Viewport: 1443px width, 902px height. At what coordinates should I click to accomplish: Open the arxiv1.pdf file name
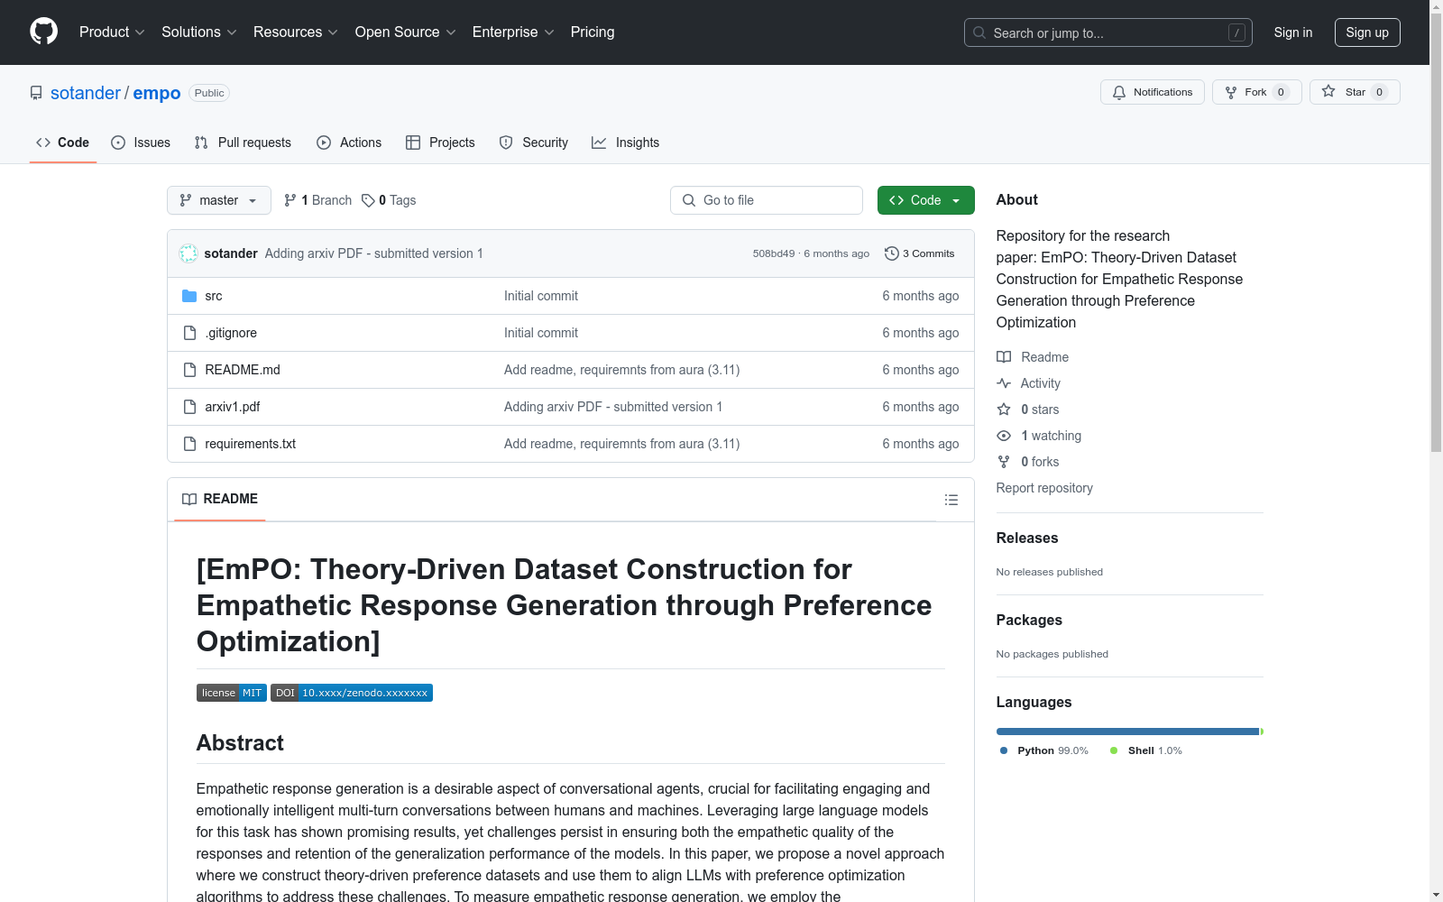click(233, 407)
